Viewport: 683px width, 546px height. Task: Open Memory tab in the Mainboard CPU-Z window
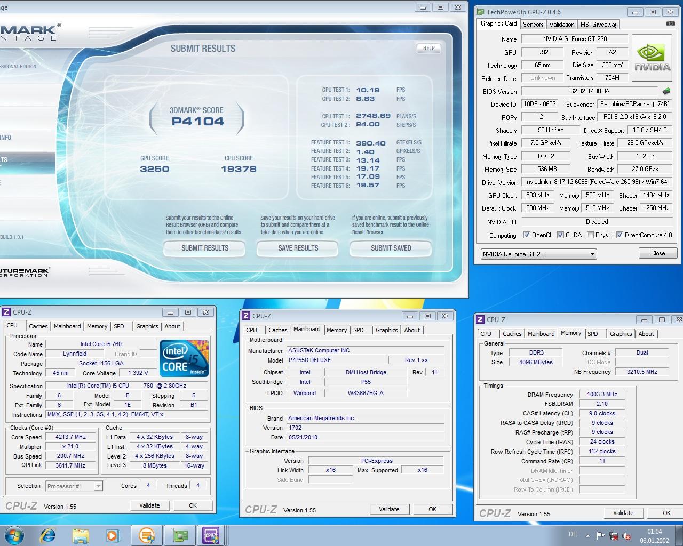pos(337,330)
